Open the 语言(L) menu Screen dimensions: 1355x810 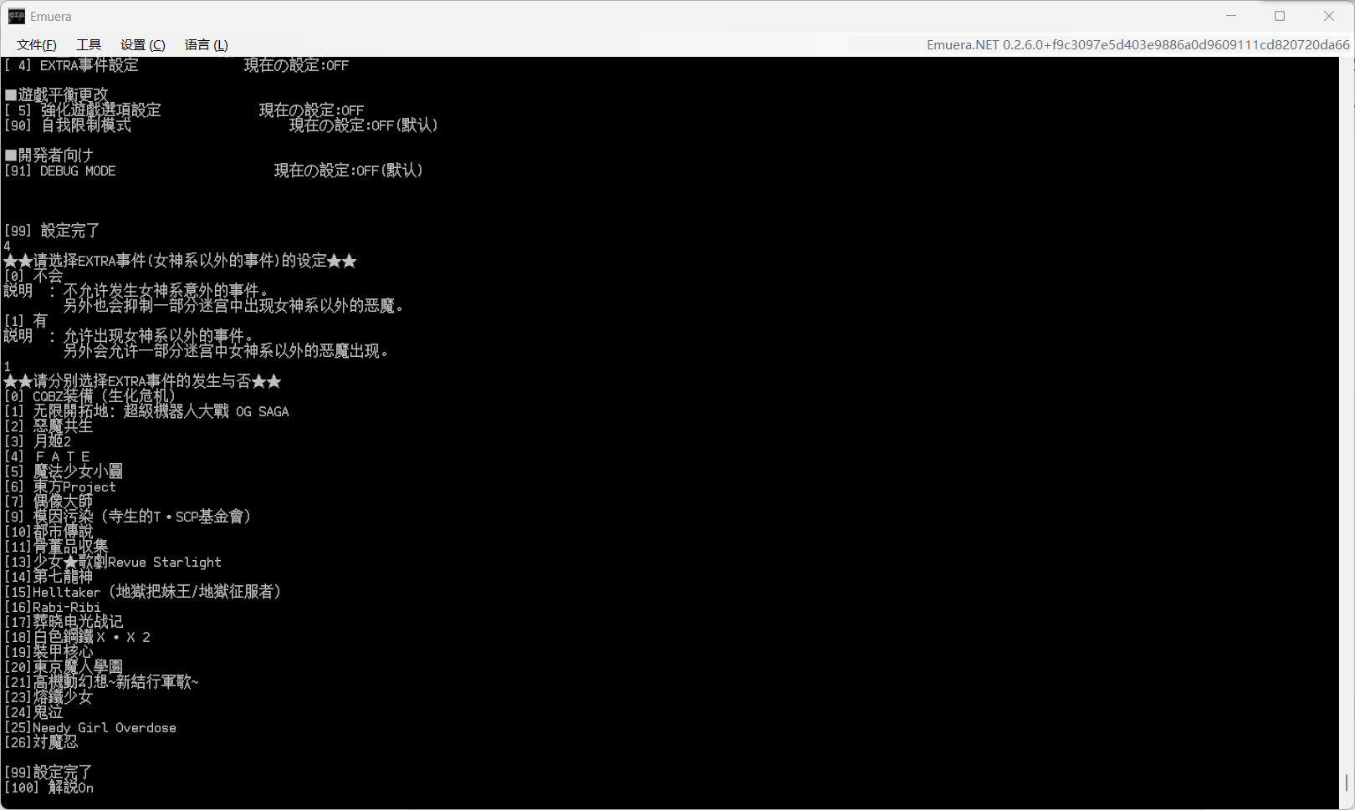(207, 45)
